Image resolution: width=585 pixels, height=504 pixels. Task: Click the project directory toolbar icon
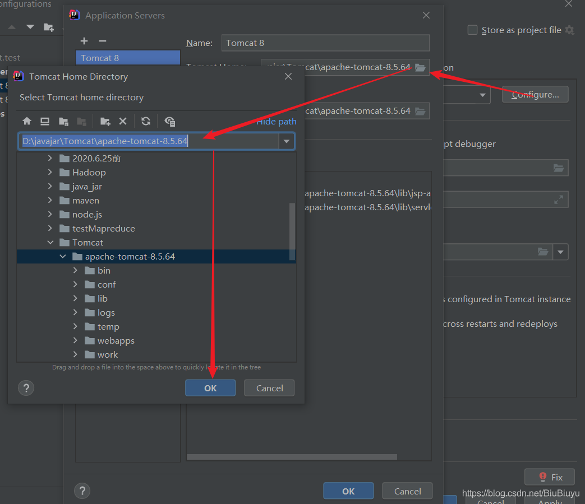pyautogui.click(x=63, y=121)
